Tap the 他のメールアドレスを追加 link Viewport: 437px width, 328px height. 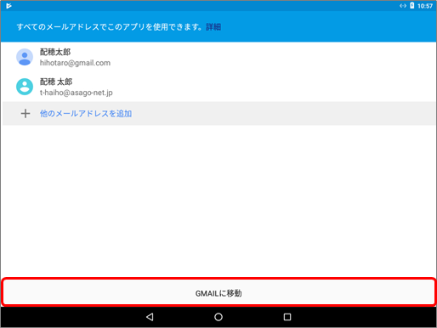[x=86, y=114]
